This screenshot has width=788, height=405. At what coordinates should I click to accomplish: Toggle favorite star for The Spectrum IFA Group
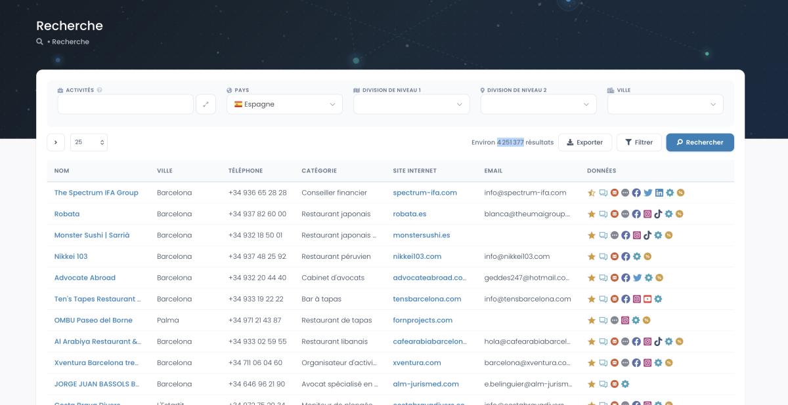(x=591, y=193)
